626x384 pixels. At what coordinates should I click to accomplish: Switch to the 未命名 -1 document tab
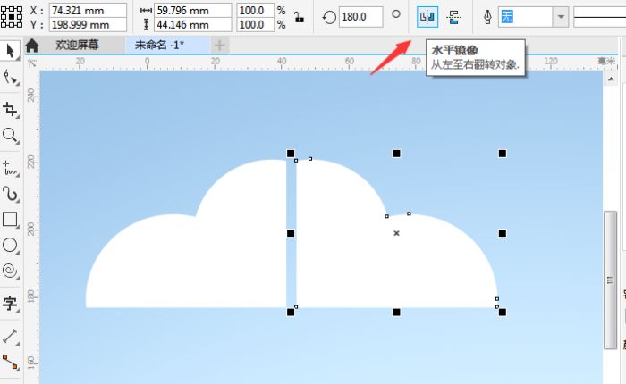click(x=158, y=45)
